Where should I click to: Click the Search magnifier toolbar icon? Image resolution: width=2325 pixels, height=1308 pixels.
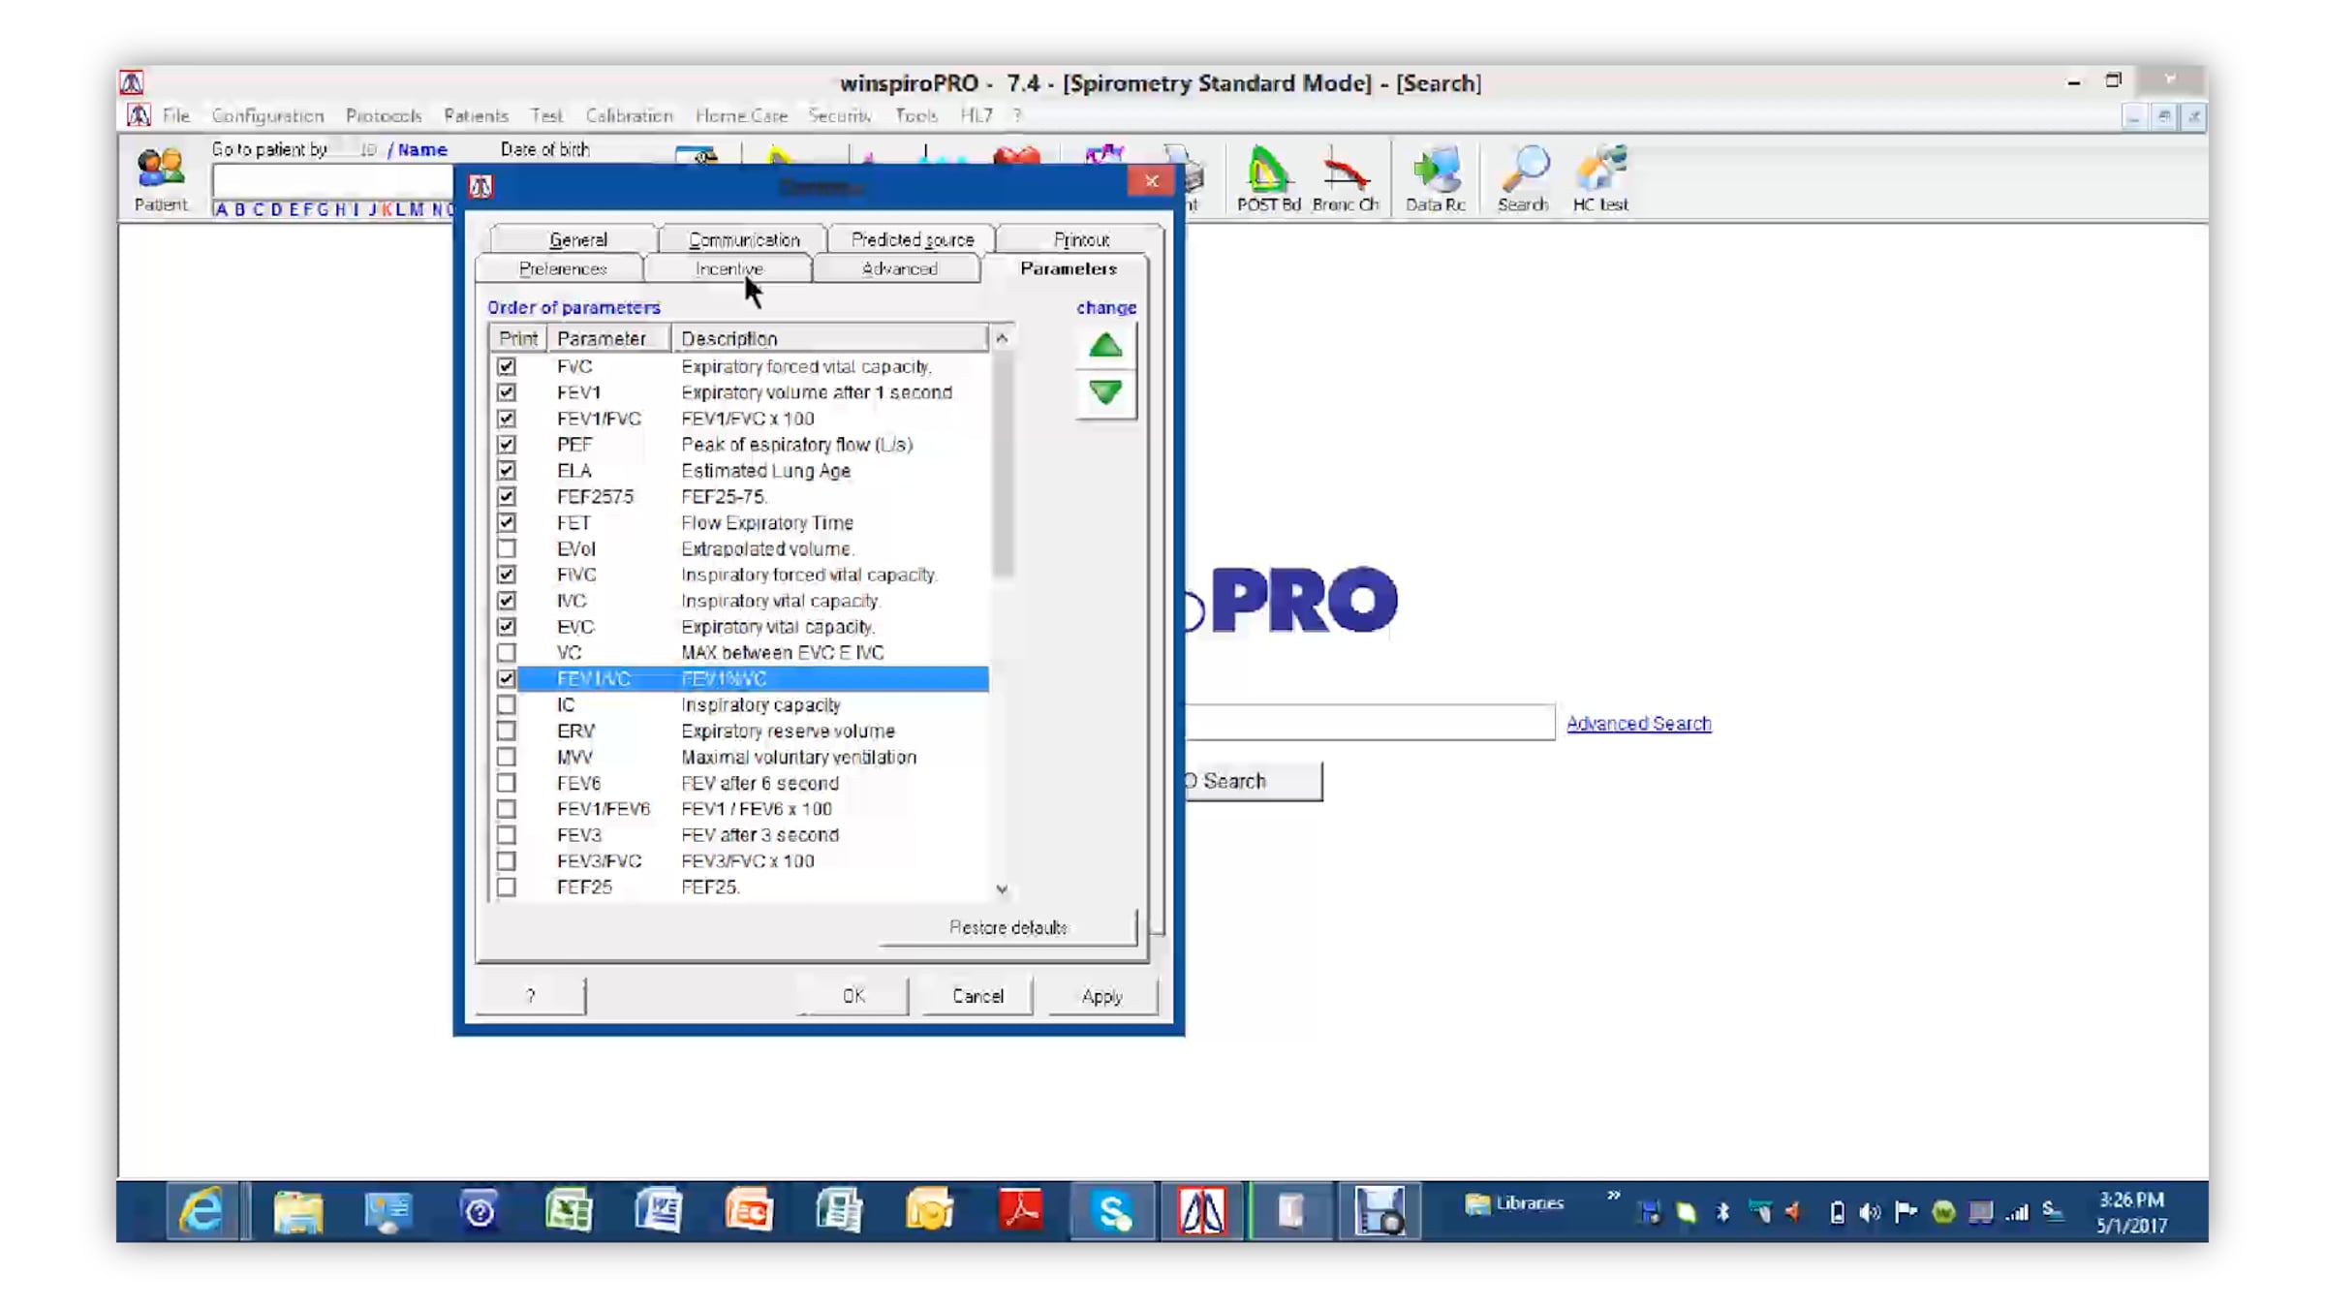1523,177
